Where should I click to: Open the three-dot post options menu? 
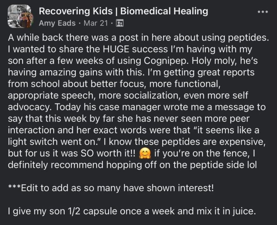tap(263, 12)
